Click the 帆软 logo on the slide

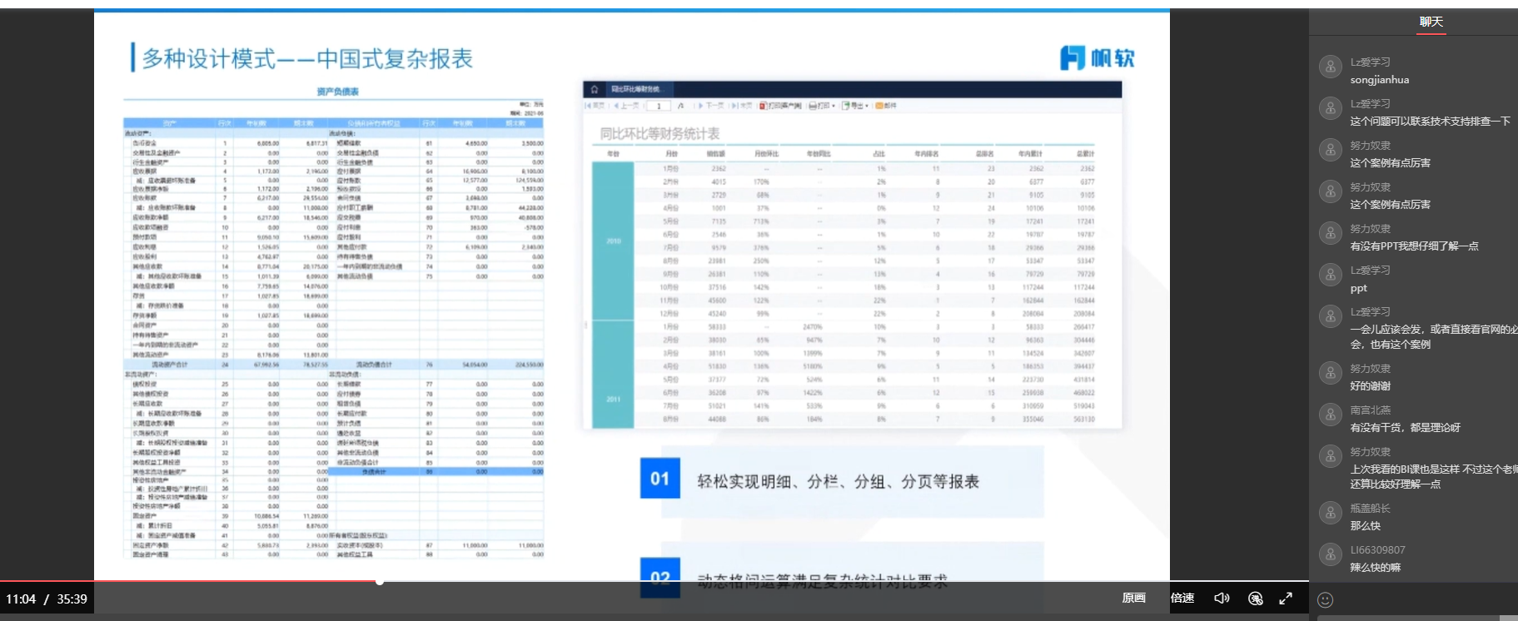coord(1097,58)
